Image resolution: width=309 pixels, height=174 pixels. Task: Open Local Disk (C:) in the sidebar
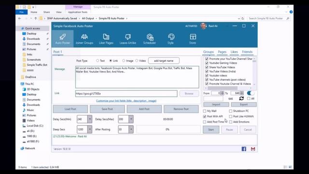pyautogui.click(x=33, y=126)
